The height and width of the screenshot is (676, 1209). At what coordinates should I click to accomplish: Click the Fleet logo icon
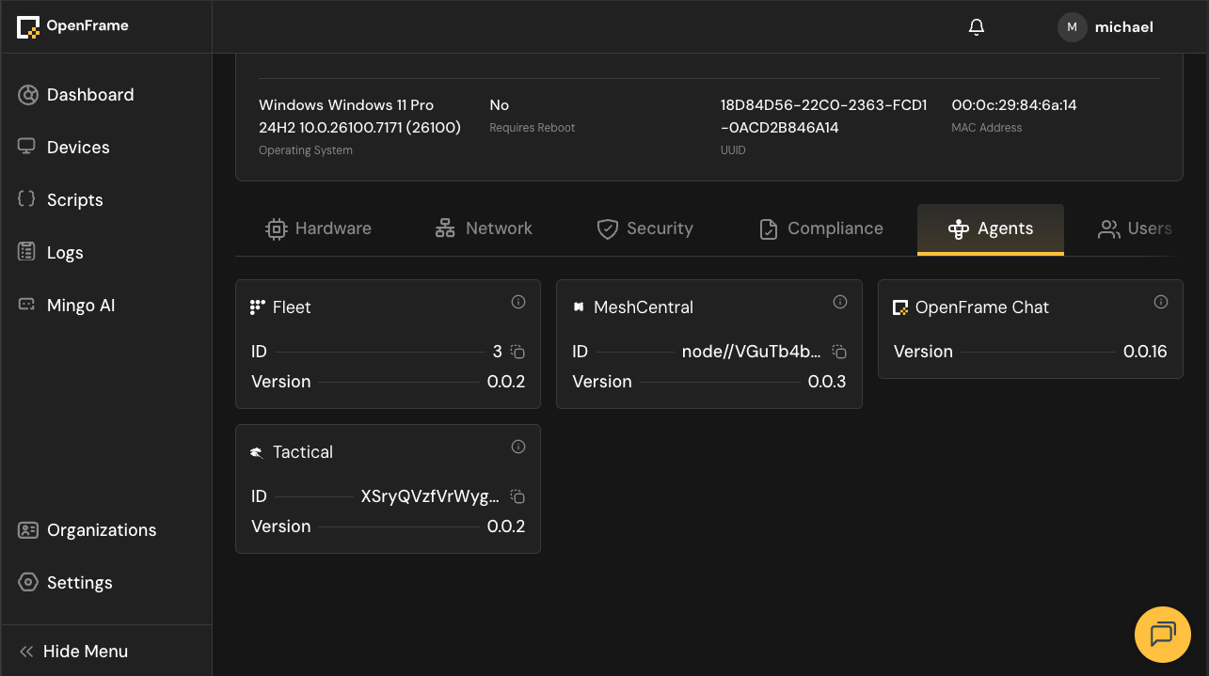click(x=258, y=307)
